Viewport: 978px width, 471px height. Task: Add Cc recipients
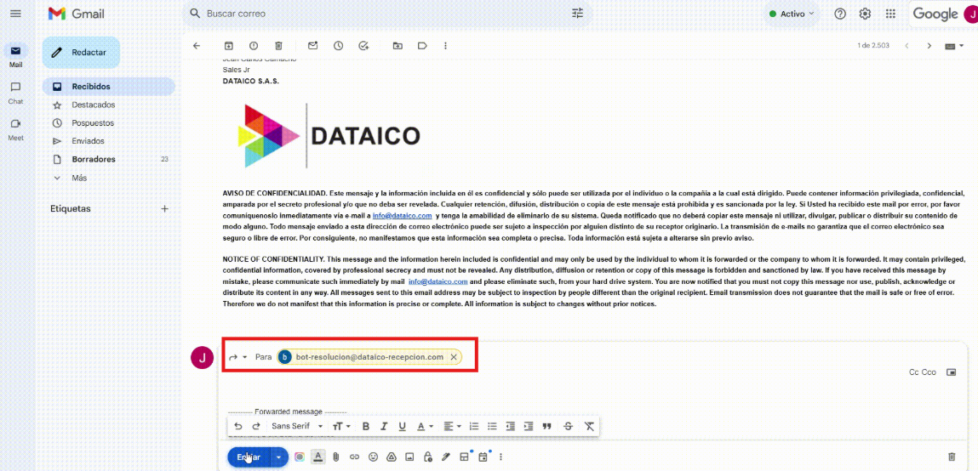[x=914, y=372]
